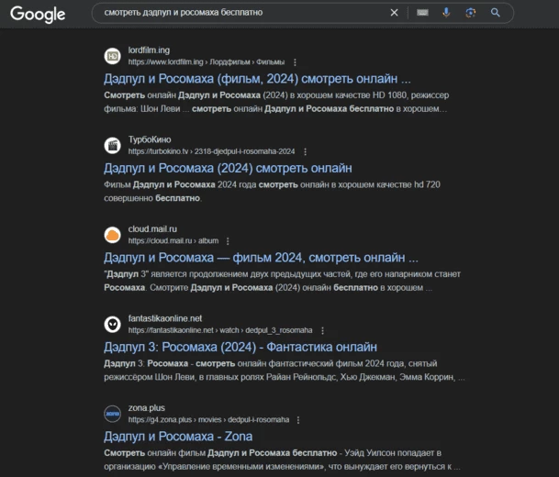Click the https://fantastikaonline.net › watch breadcrumb URL
The image size is (559, 477).
(x=220, y=330)
